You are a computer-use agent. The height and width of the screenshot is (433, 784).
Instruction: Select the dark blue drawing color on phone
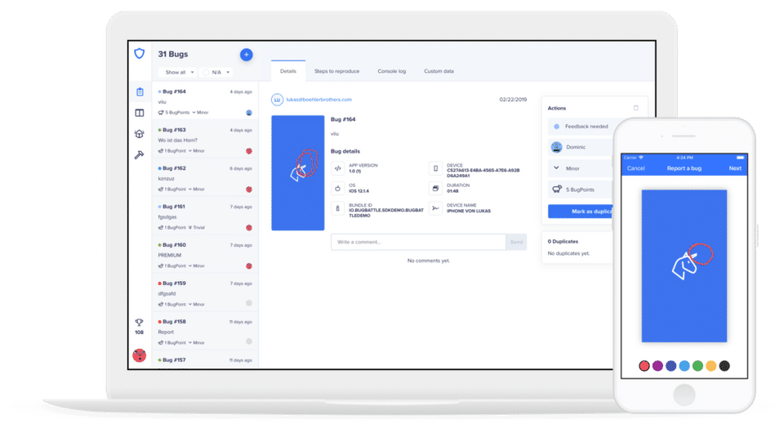[x=671, y=366]
